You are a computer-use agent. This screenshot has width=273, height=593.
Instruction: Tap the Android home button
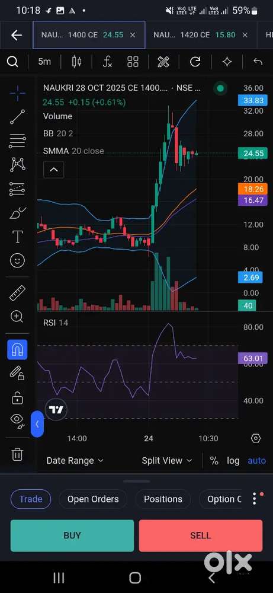135,578
